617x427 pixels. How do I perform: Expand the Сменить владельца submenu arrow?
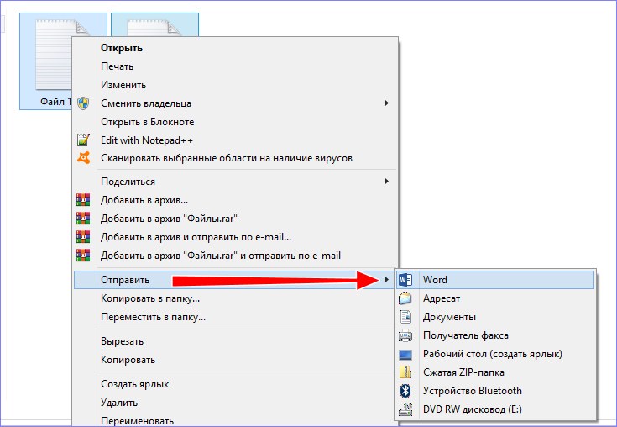[x=387, y=103]
